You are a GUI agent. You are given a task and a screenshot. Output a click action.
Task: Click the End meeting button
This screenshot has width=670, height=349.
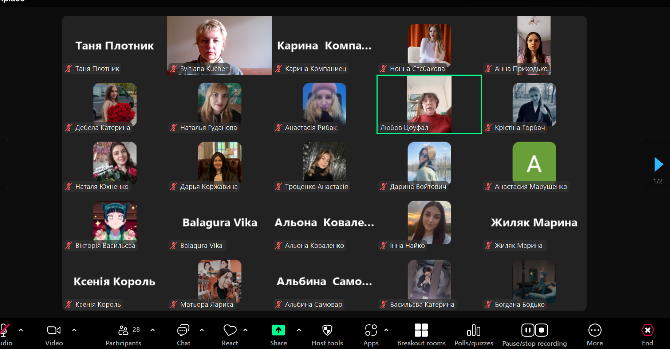(647, 334)
